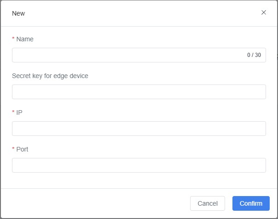
Task: Click the red asterisk beside Name
Action: (x=13, y=39)
